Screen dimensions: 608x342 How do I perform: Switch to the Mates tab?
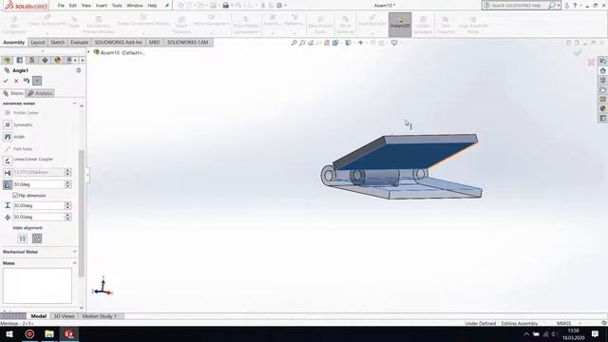click(x=13, y=93)
